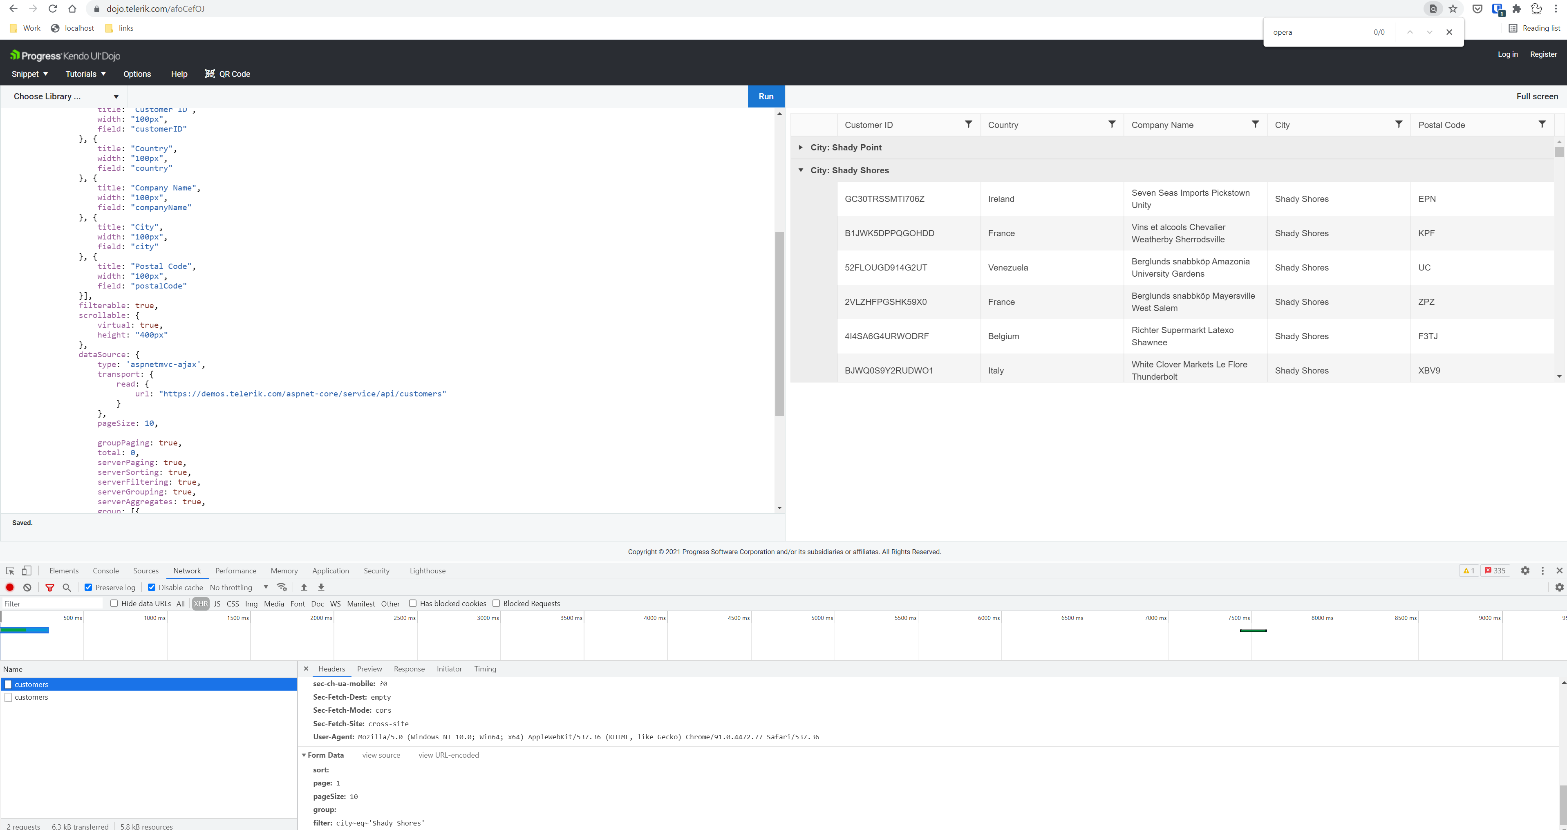
Task: Click the export HAR download icon
Action: point(321,587)
